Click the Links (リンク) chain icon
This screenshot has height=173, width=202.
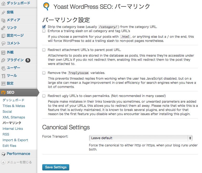3,28
